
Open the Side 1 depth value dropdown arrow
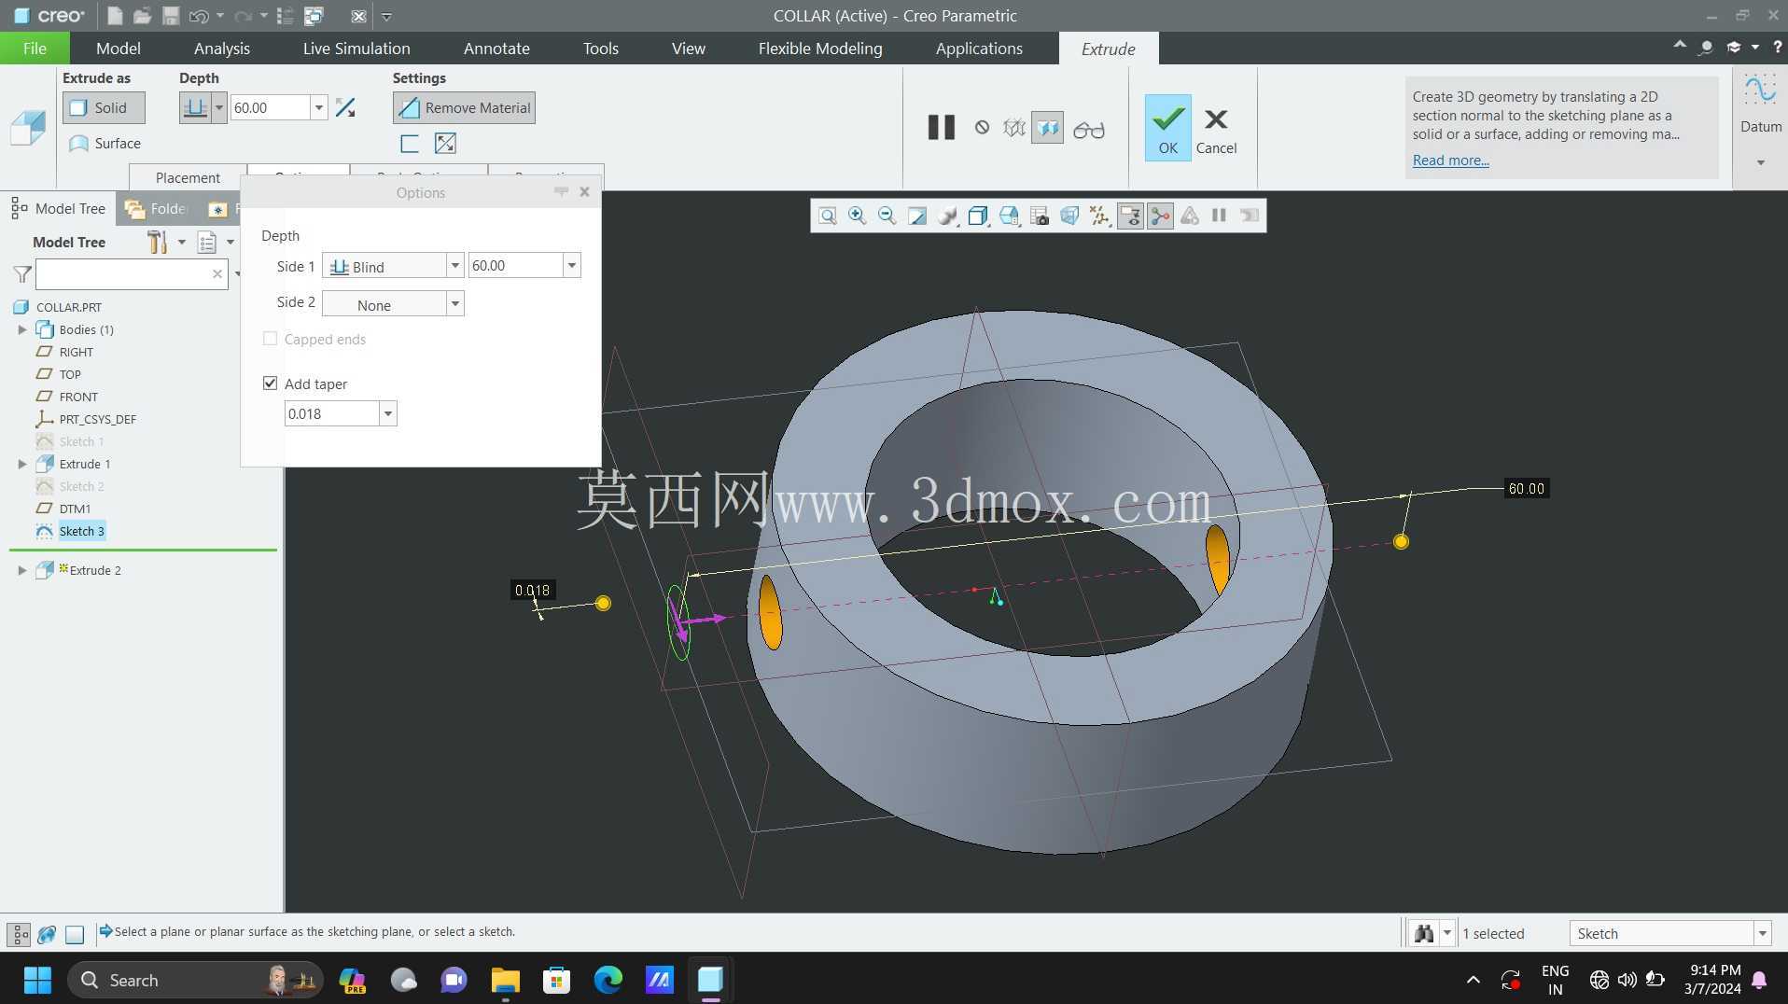[571, 266]
